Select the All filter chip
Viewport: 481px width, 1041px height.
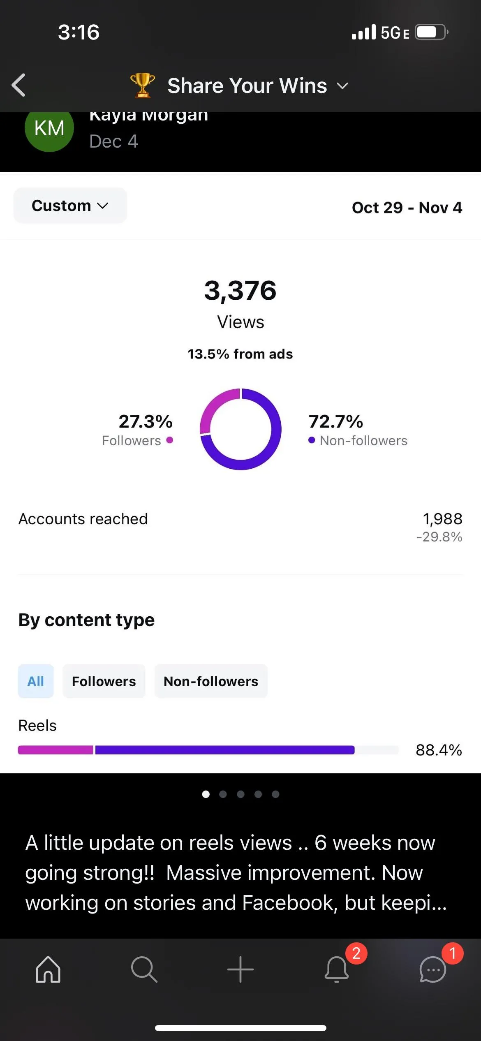tap(36, 681)
